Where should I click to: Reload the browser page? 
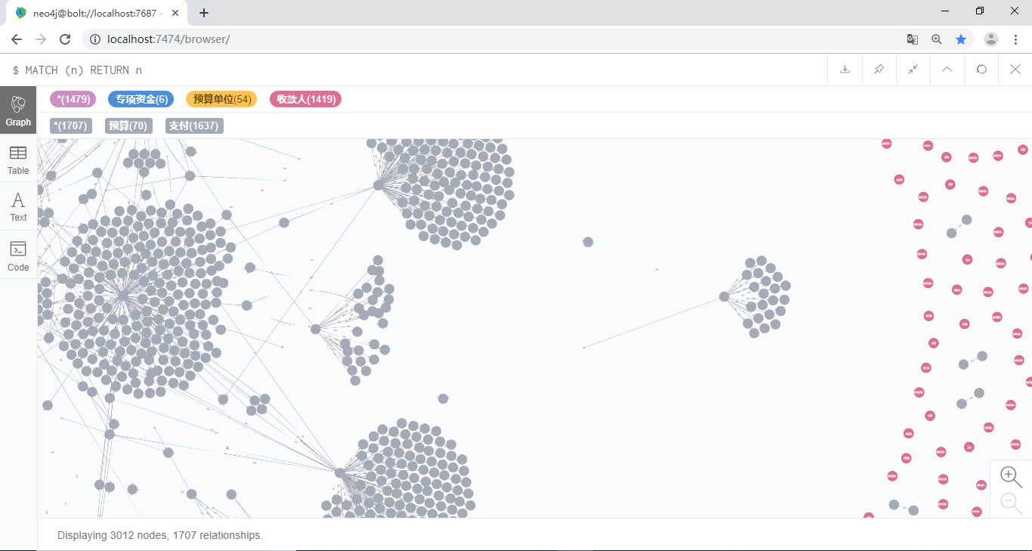(x=65, y=39)
